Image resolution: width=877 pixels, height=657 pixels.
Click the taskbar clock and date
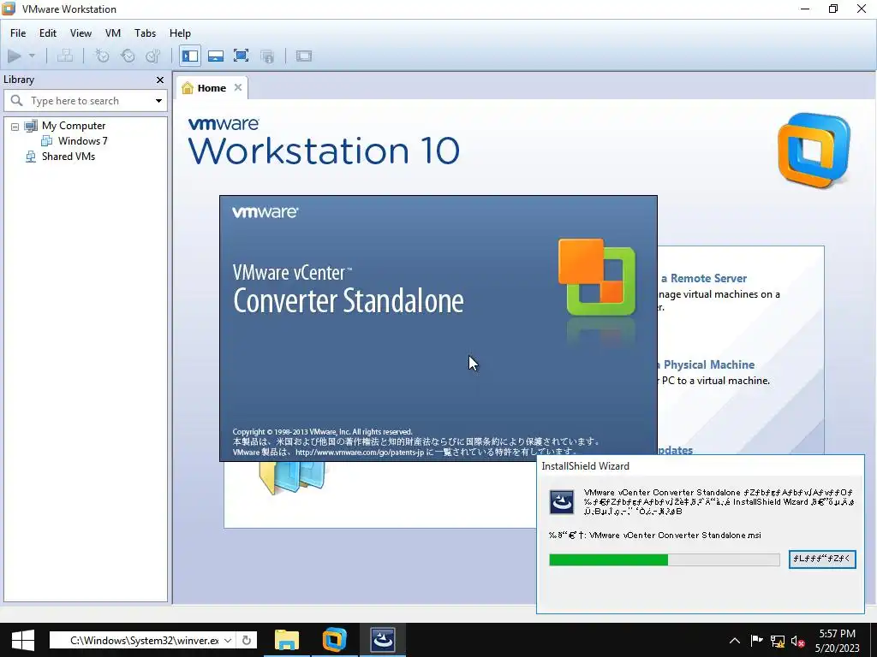(838, 640)
